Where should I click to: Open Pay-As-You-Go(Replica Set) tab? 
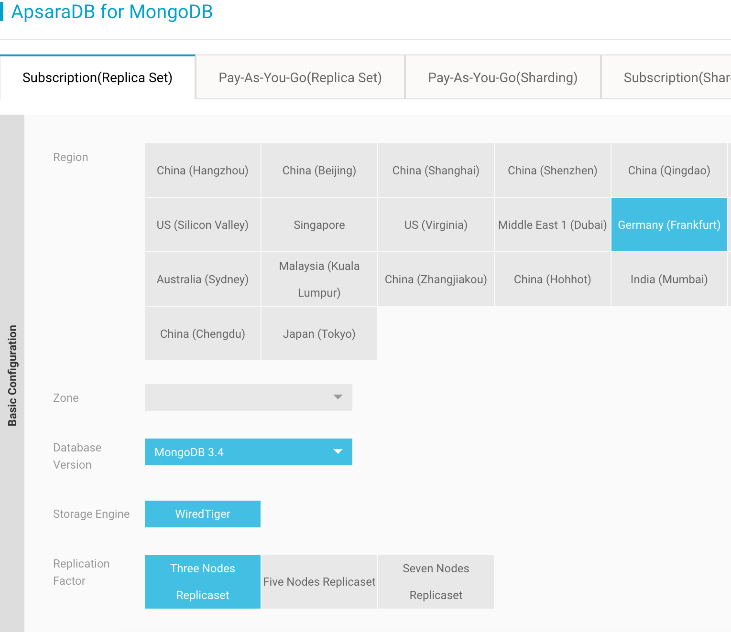click(x=300, y=77)
